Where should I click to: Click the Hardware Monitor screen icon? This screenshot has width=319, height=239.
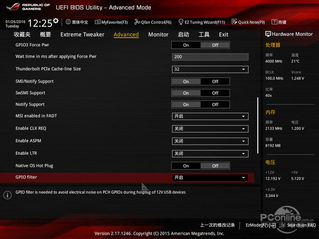[x=268, y=34]
